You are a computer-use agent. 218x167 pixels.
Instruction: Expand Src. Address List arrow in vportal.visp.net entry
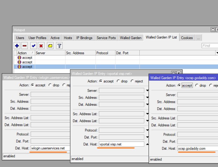tap(147, 114)
